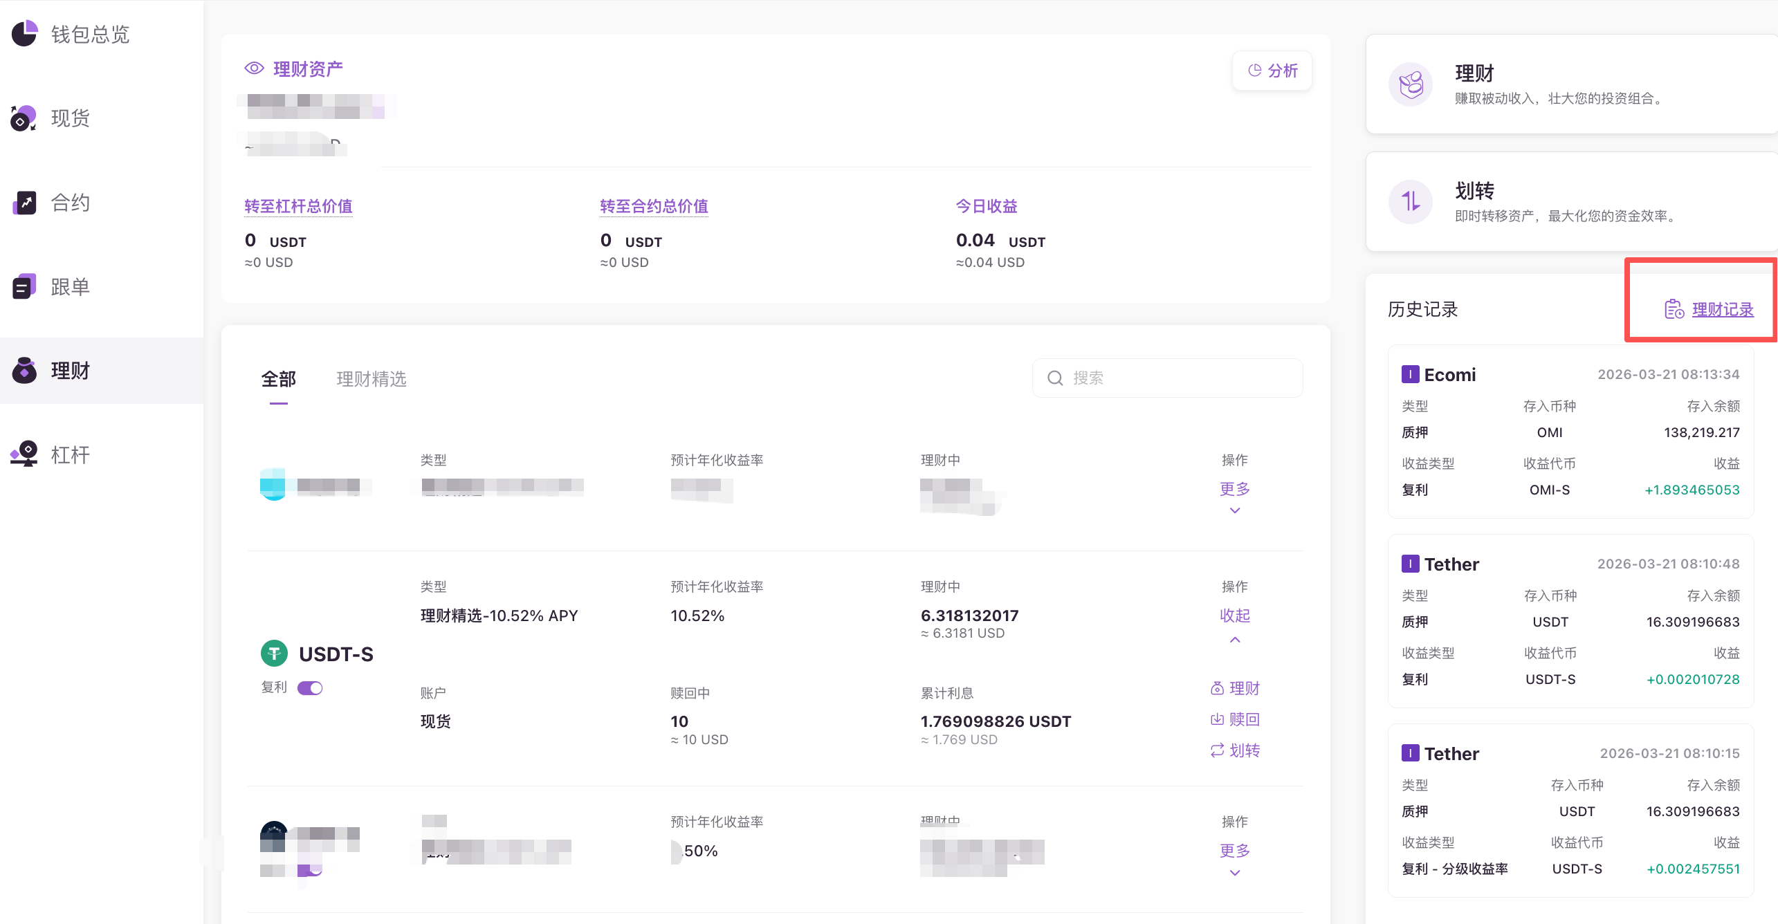Select the 全部 tab
This screenshot has width=1778, height=924.
coord(278,379)
